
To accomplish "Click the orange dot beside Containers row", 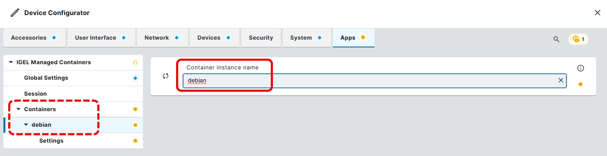I will pos(135,109).
